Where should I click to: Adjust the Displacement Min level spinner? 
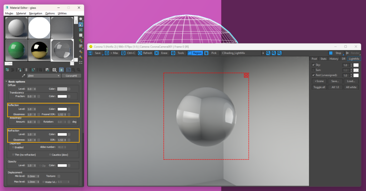point(38,176)
